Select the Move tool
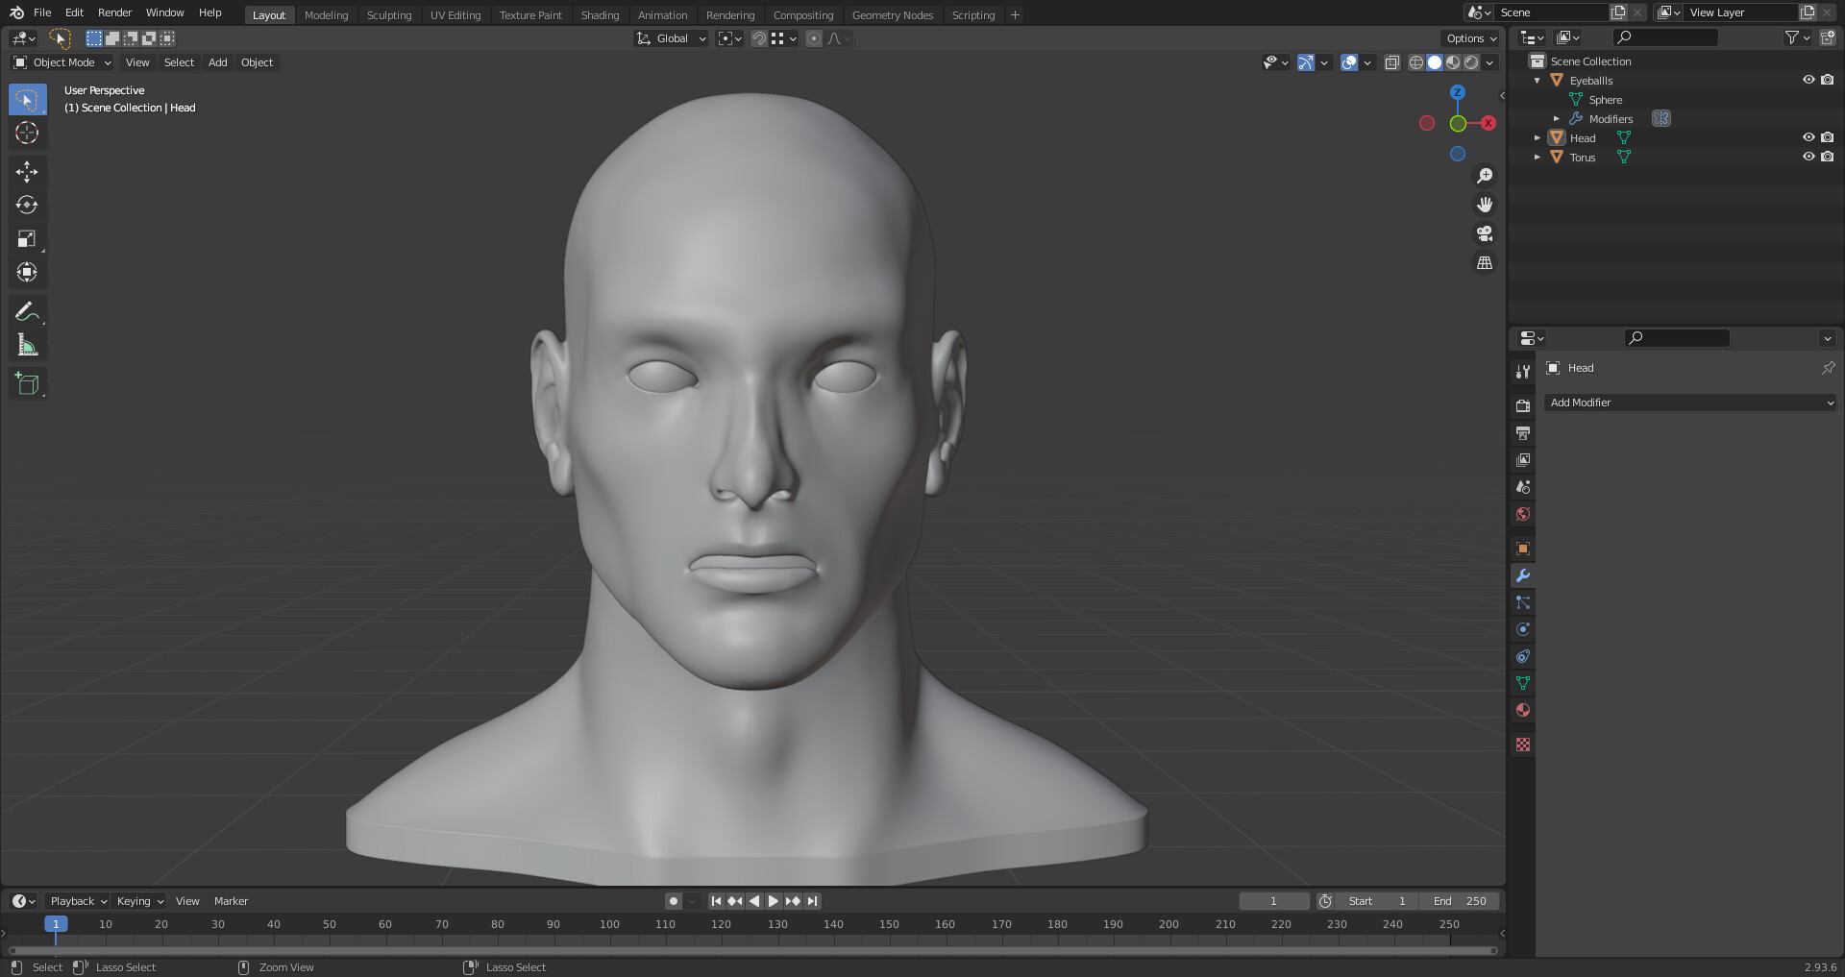This screenshot has width=1845, height=977. 27,171
